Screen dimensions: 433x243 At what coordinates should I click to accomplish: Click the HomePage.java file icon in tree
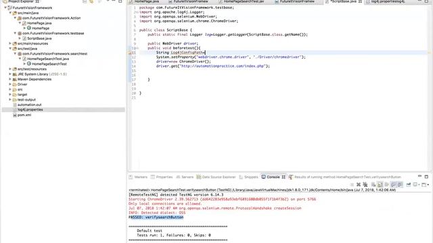click(x=24, y=23)
